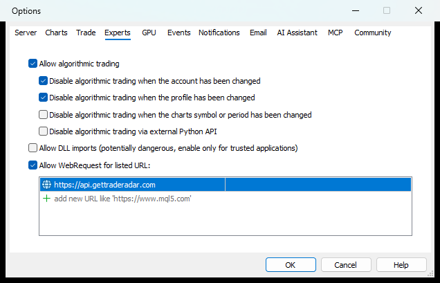This screenshot has height=283, width=440.
Task: Uncheck Allow WebRequest for listed URL
Action: pyautogui.click(x=33, y=165)
